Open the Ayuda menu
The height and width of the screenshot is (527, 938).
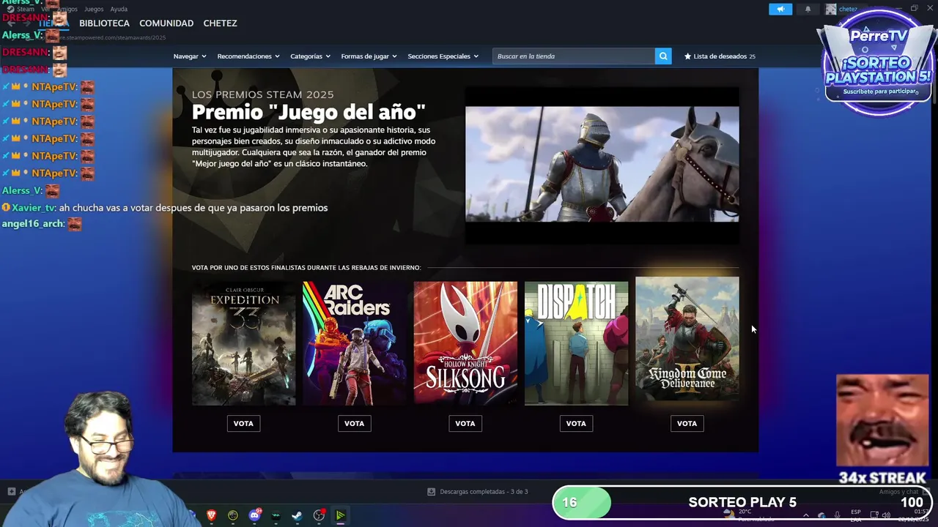[119, 10]
